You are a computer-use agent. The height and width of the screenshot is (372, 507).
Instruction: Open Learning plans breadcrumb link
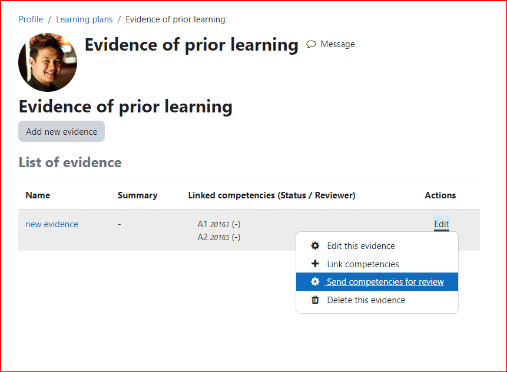tap(84, 19)
